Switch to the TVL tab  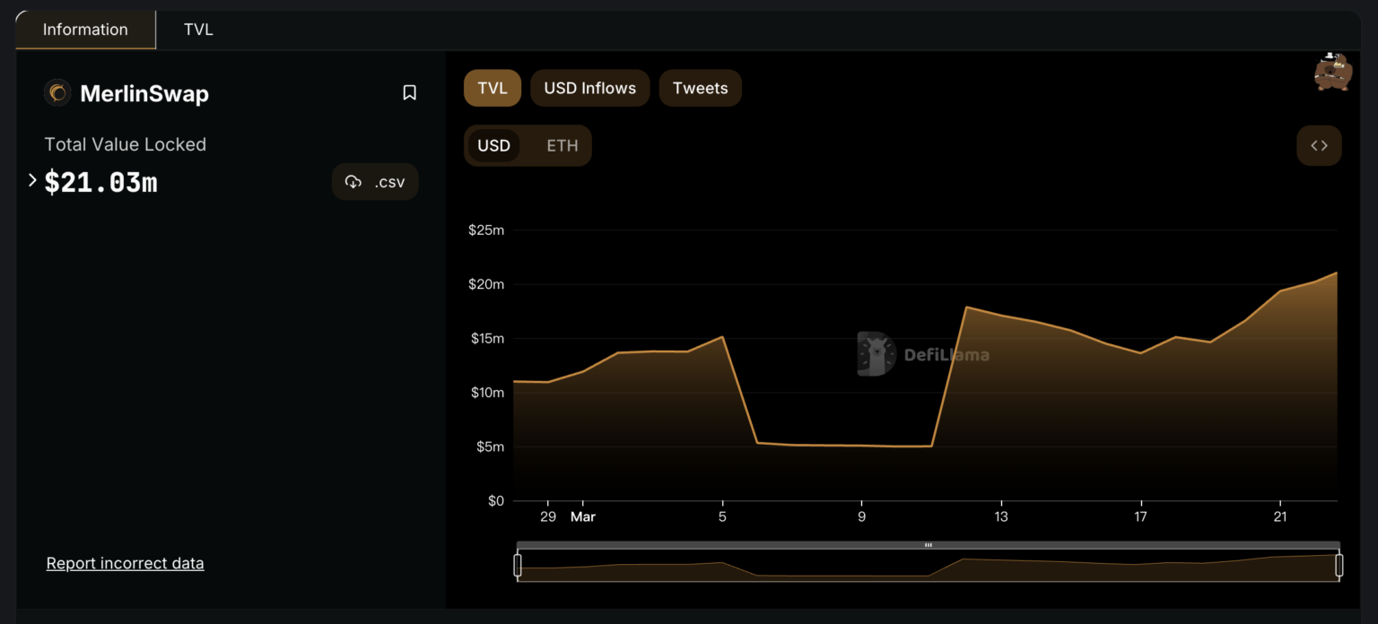point(198,29)
